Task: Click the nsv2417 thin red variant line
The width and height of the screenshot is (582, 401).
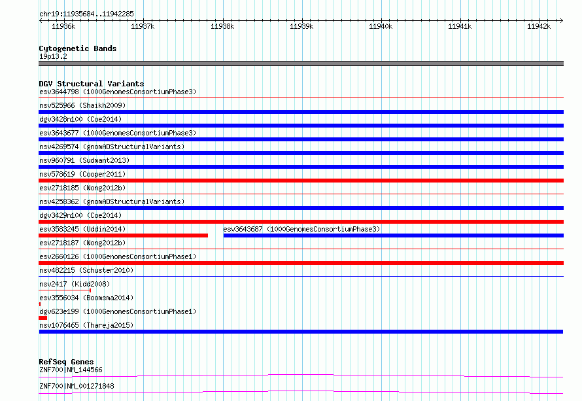Action: pos(65,290)
